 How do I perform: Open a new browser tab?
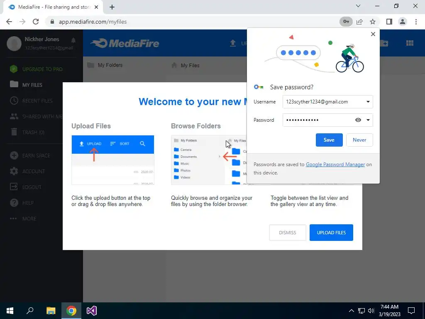tap(112, 7)
